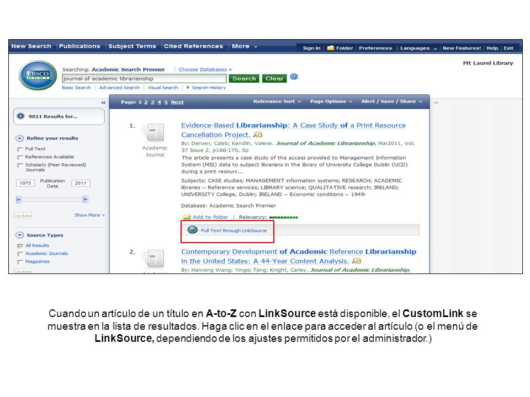The height and width of the screenshot is (397, 530).
Task: Collapse Source Types section
Action: point(20,235)
